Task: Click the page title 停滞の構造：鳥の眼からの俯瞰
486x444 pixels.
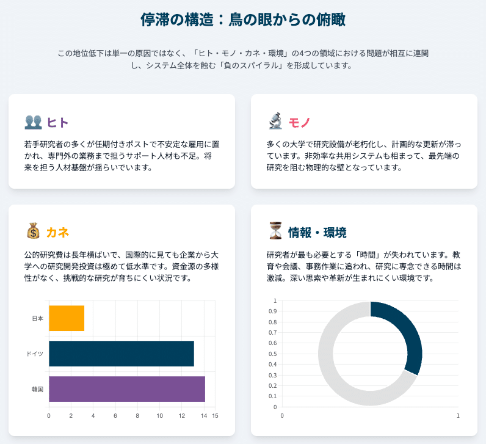Action: click(242, 20)
